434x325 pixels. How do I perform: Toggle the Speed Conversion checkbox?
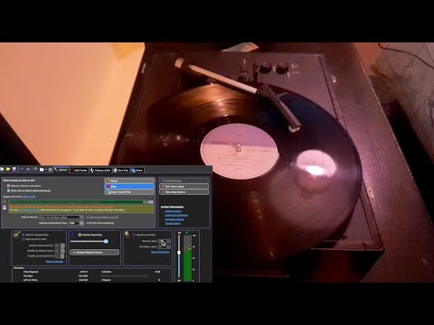(134, 235)
